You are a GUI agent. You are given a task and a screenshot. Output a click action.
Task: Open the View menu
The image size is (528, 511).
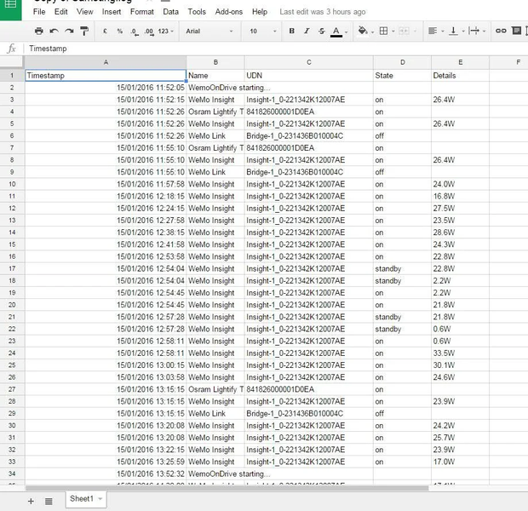click(84, 12)
